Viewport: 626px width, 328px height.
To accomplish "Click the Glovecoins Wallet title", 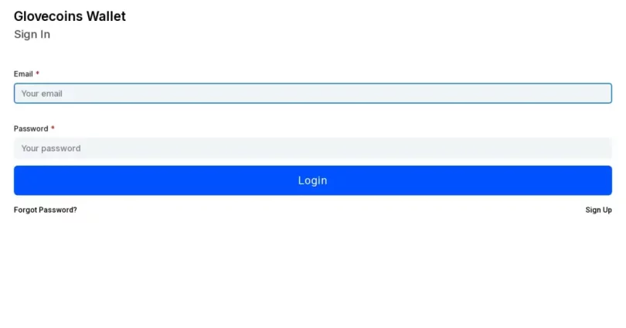I will pyautogui.click(x=70, y=16).
